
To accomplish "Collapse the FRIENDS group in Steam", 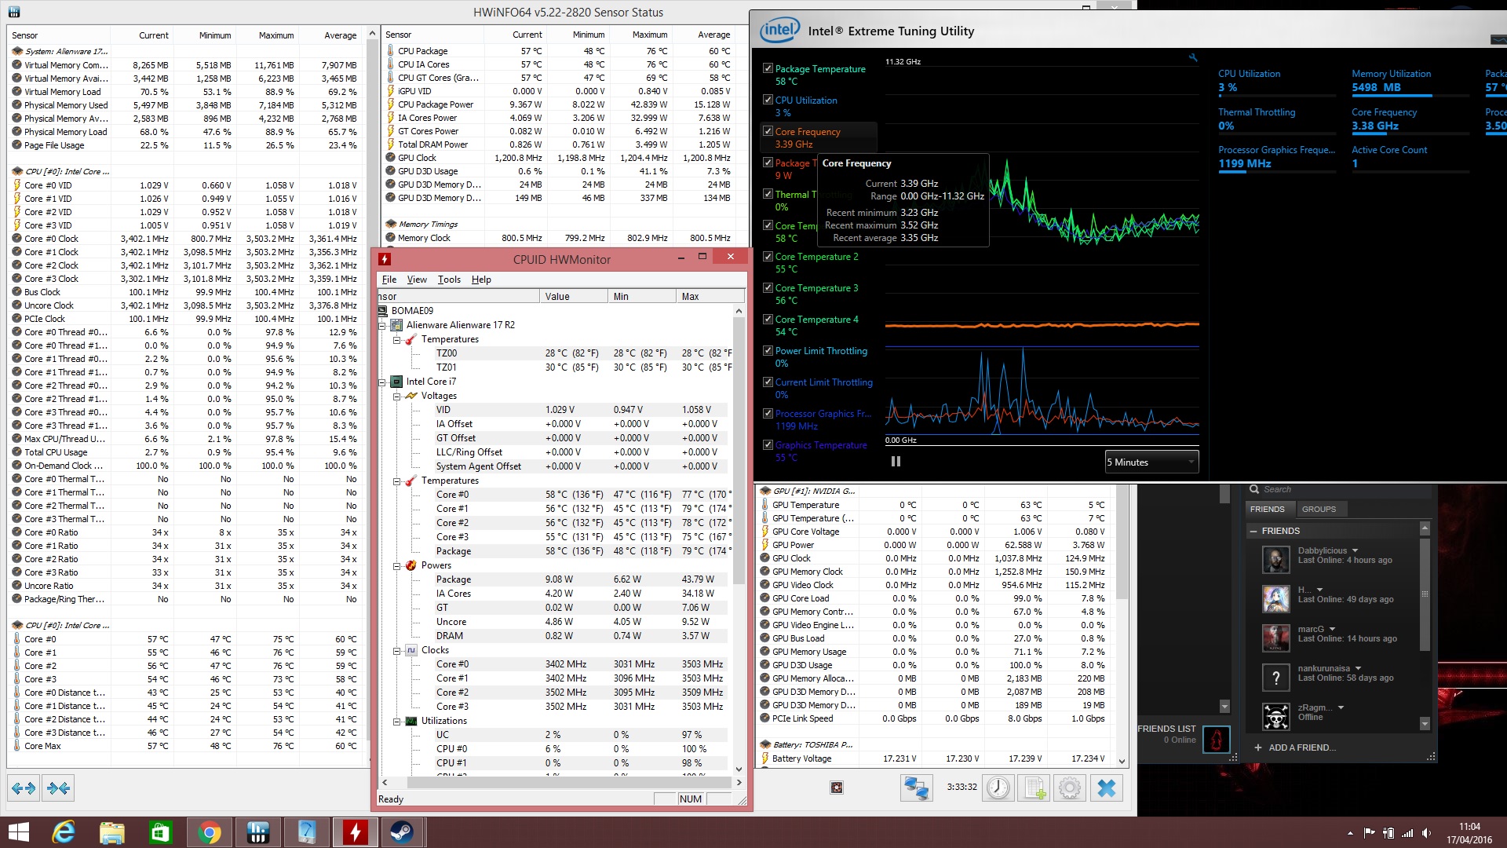I will pos(1253,532).
